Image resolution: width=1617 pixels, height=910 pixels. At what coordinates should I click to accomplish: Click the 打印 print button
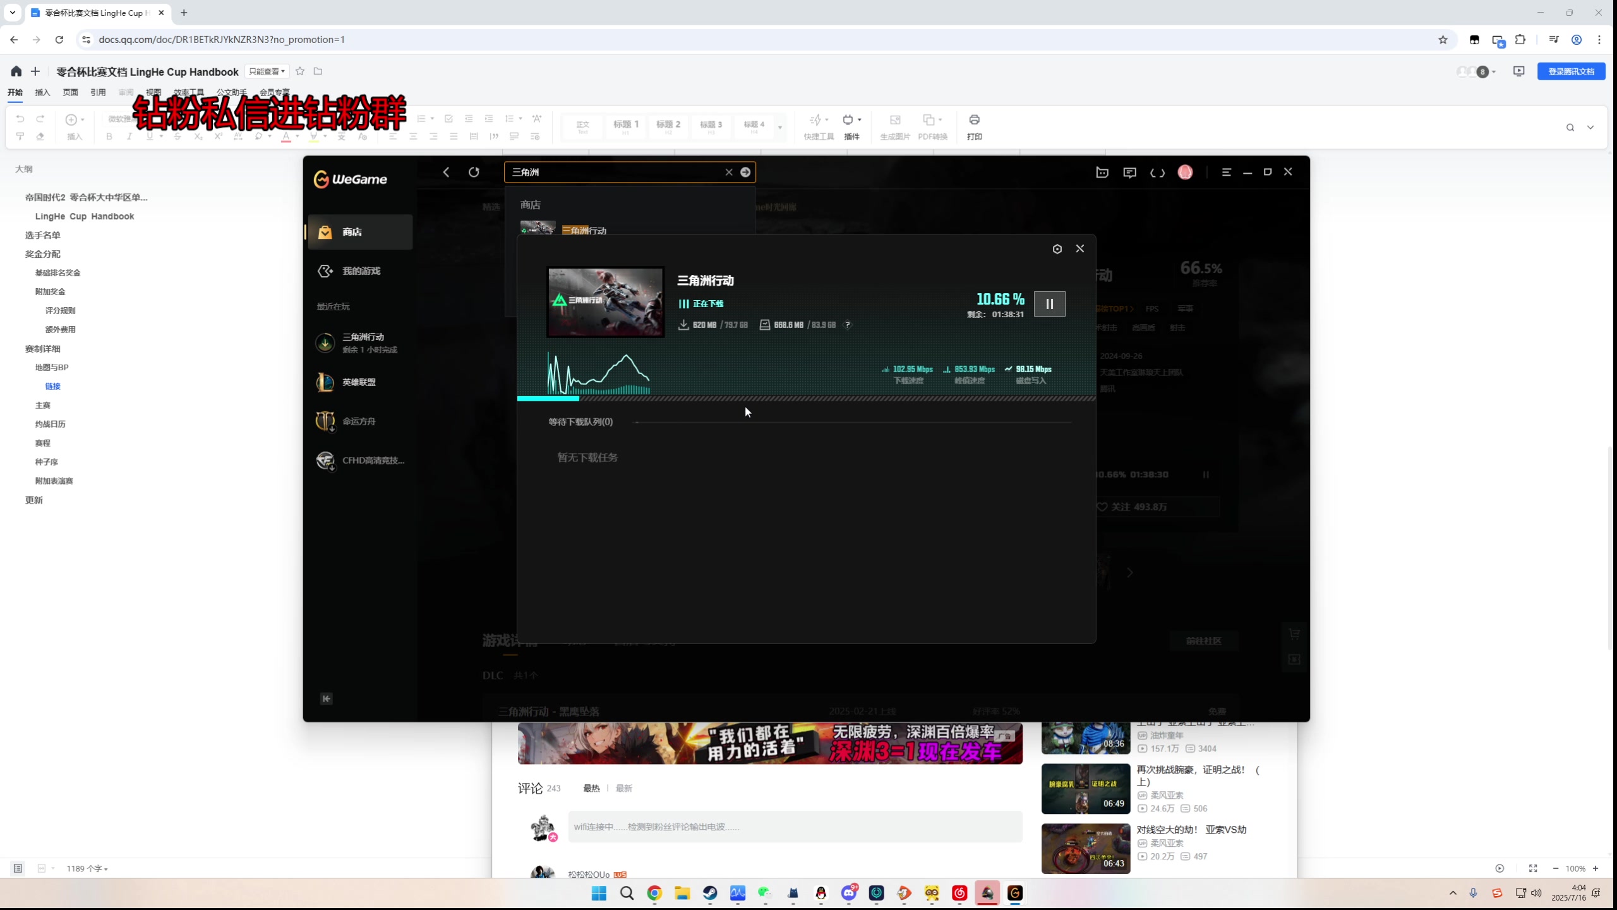point(975,127)
